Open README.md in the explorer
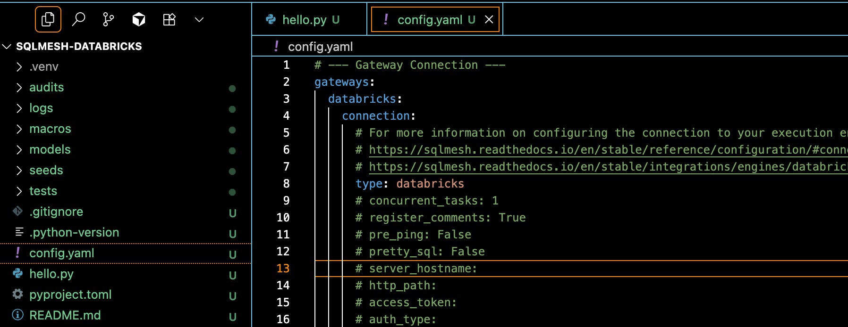Screen dimensions: 848x327 (x=126, y=316)
